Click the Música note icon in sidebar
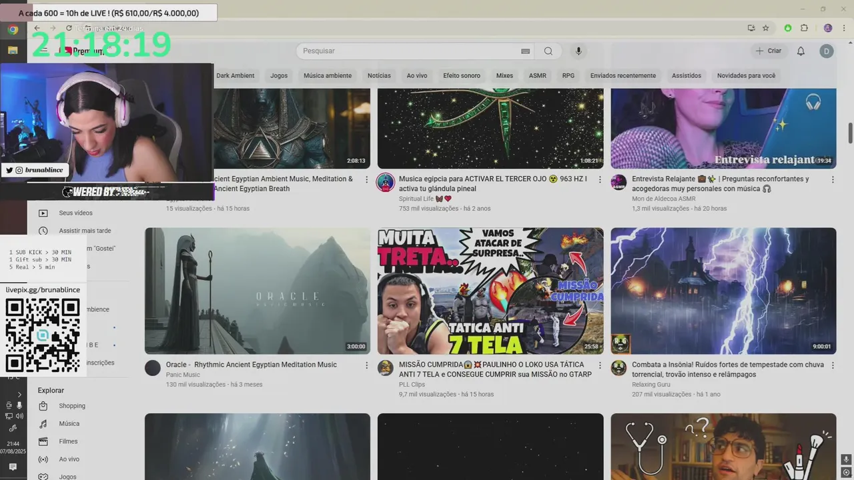The width and height of the screenshot is (854, 480). pyautogui.click(x=43, y=424)
